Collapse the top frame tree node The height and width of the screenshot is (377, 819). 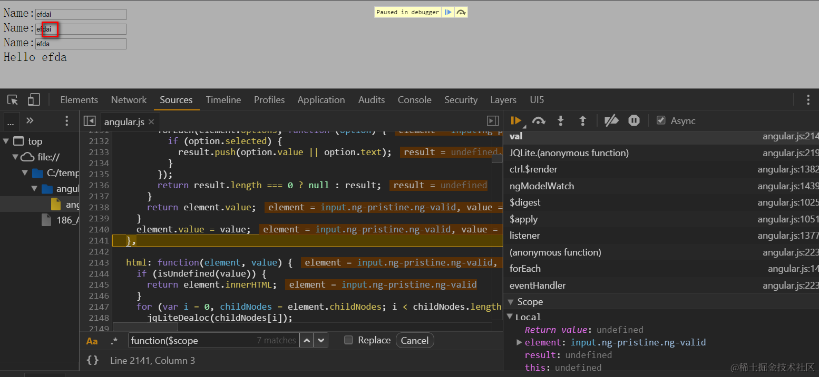(x=6, y=141)
